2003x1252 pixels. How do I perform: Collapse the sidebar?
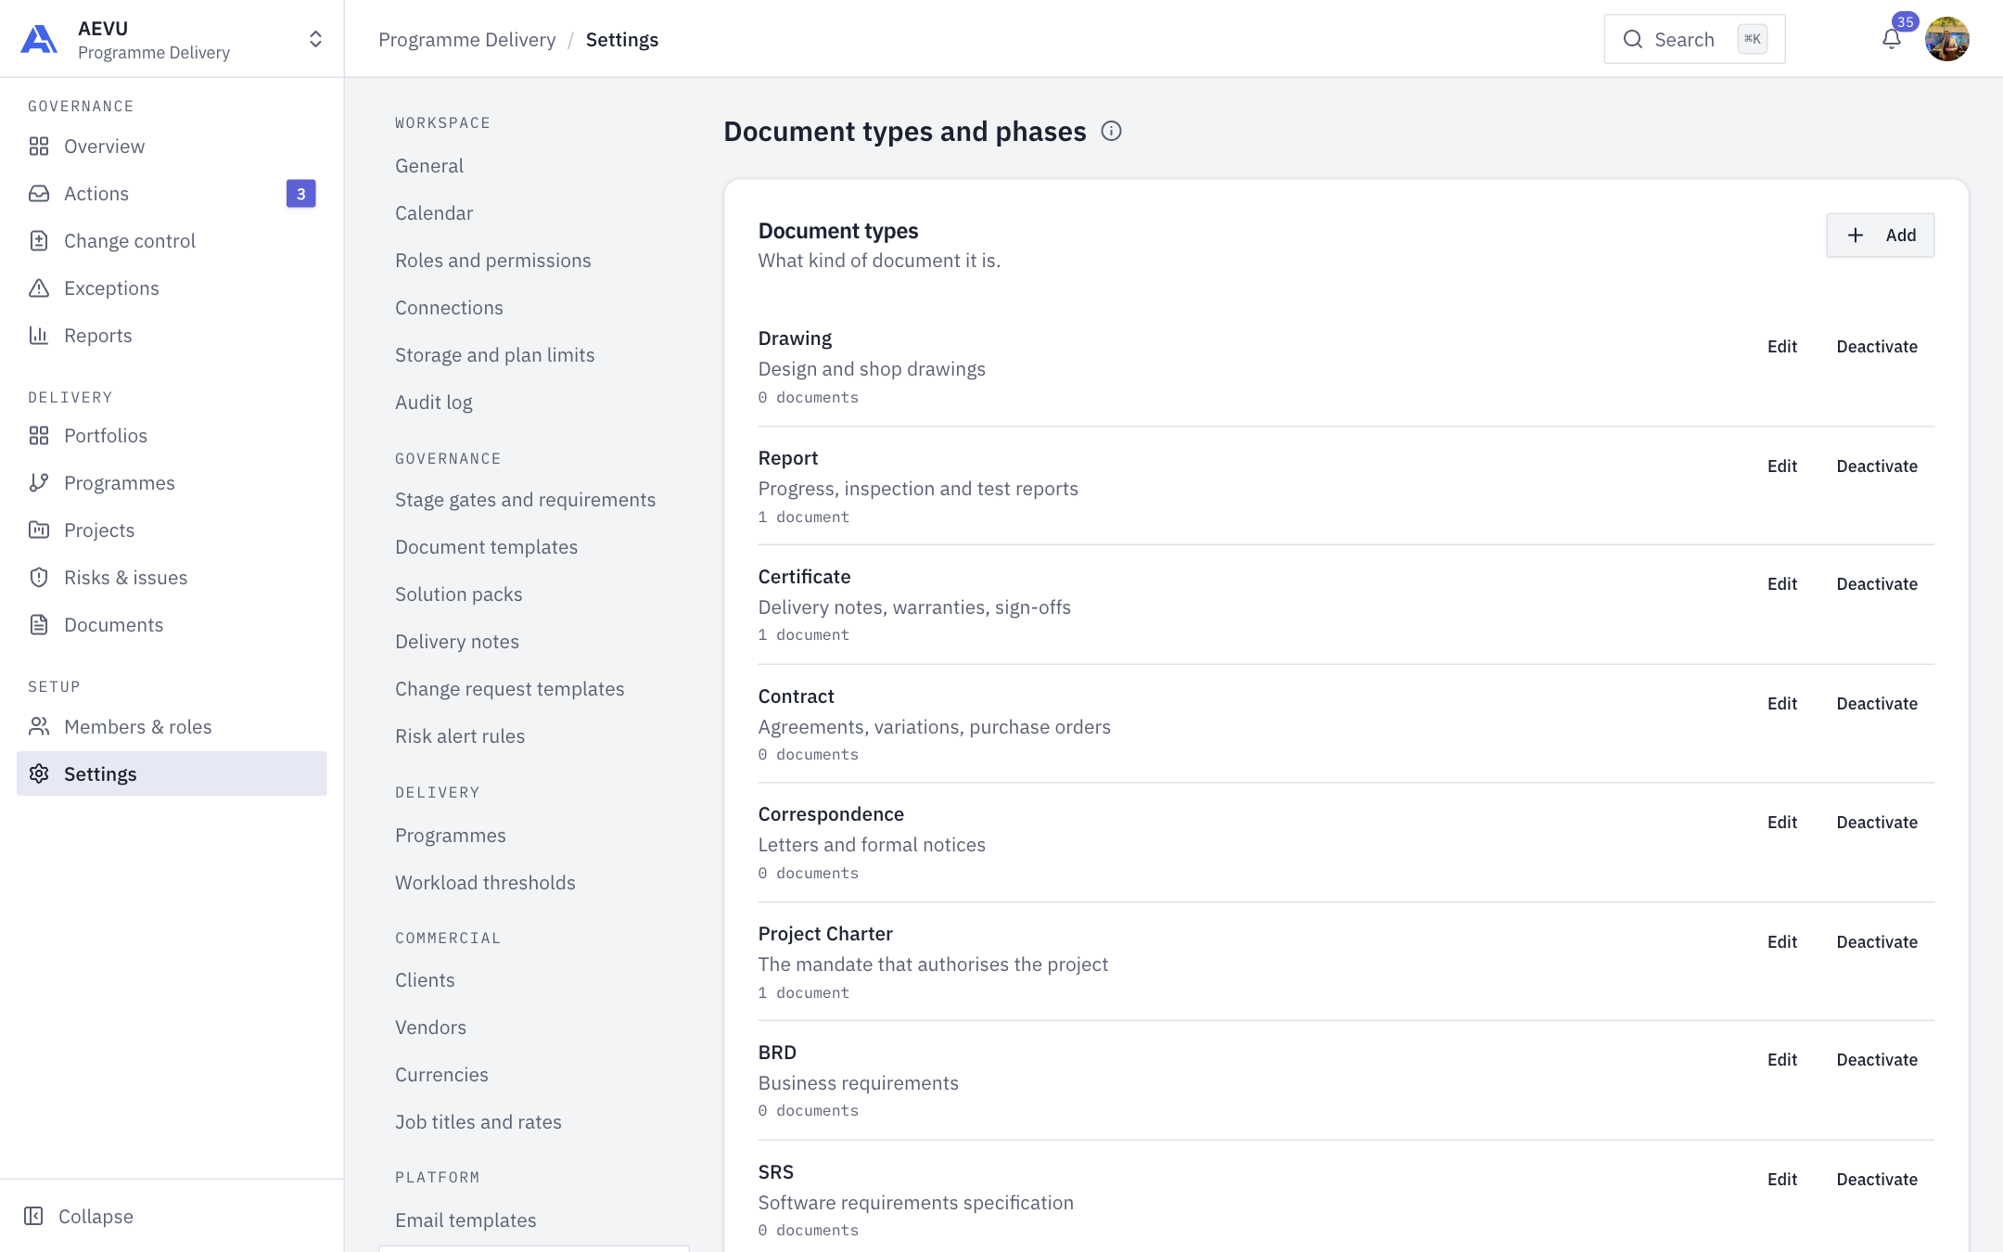tap(79, 1217)
